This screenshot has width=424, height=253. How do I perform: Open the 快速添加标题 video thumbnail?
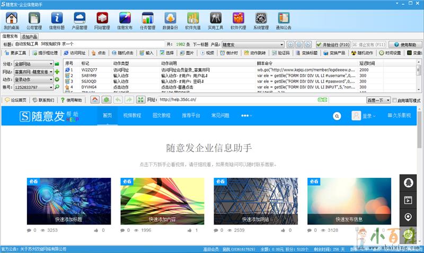[x=69, y=202]
